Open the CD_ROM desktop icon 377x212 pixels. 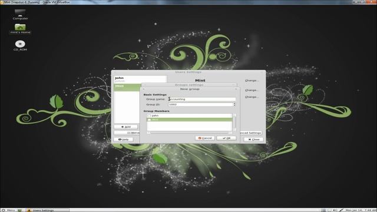click(x=20, y=46)
